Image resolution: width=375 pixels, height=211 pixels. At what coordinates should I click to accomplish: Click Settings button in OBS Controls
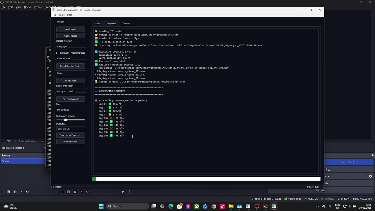pyautogui.click(x=321, y=190)
